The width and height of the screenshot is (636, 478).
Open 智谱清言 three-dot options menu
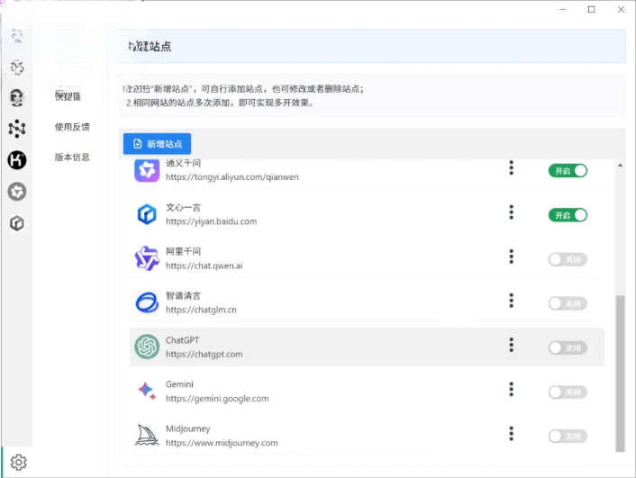[511, 301]
